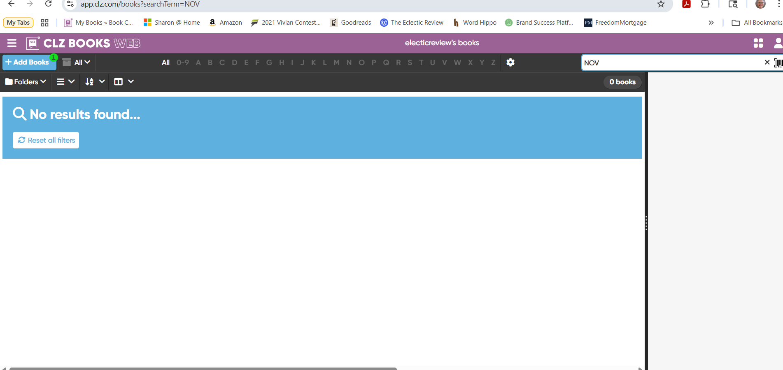
Task: Open the user account profile icon
Action: [x=778, y=43]
